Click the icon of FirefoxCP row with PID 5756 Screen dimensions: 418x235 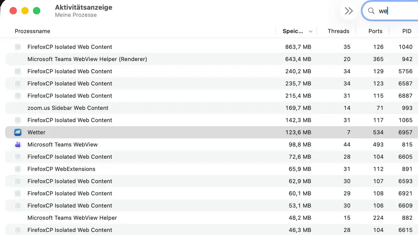[x=18, y=71]
